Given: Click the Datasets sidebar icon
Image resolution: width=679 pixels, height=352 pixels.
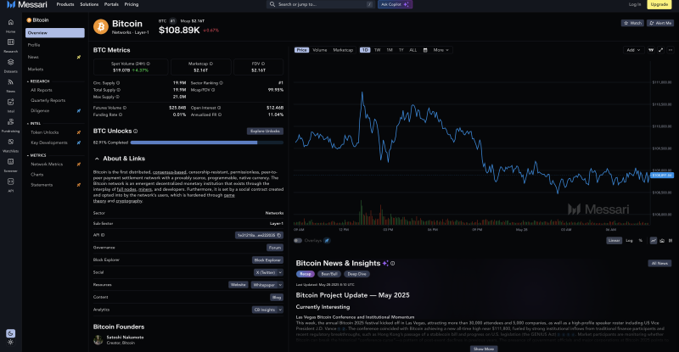Looking at the screenshot, I should [10, 64].
